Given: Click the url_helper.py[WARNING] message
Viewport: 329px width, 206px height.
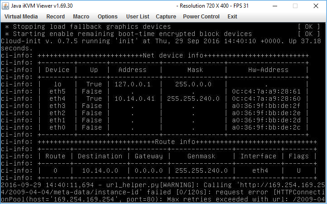Looking at the screenshot, I should pos(163,192).
